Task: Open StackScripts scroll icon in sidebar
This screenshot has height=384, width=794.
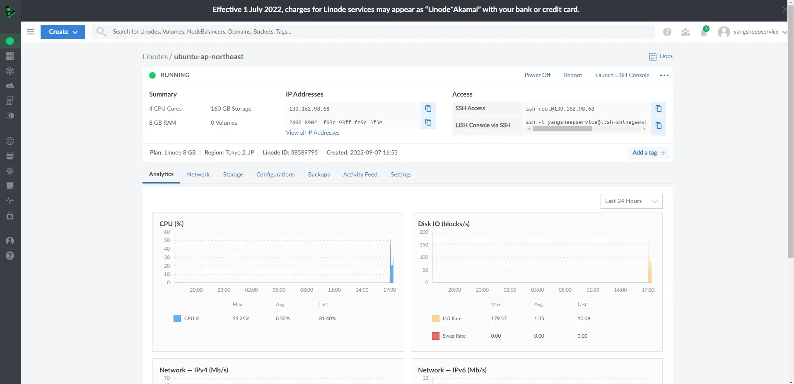Action: pyautogui.click(x=10, y=101)
